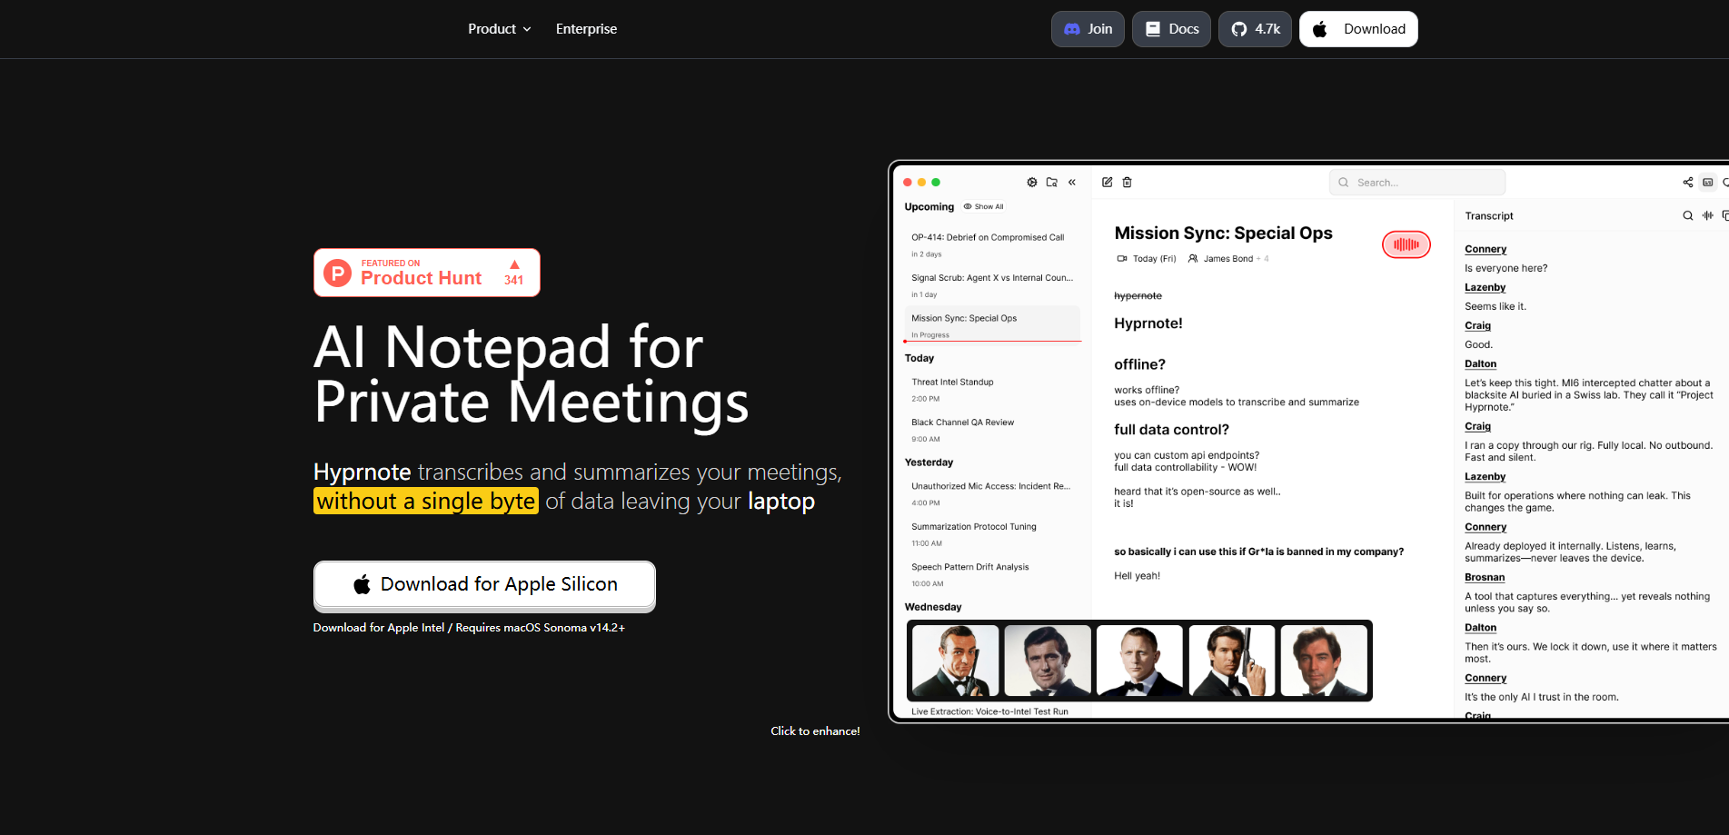Click the video camera icon near Today (Fri)
The height and width of the screenshot is (835, 1729).
pyautogui.click(x=1121, y=258)
